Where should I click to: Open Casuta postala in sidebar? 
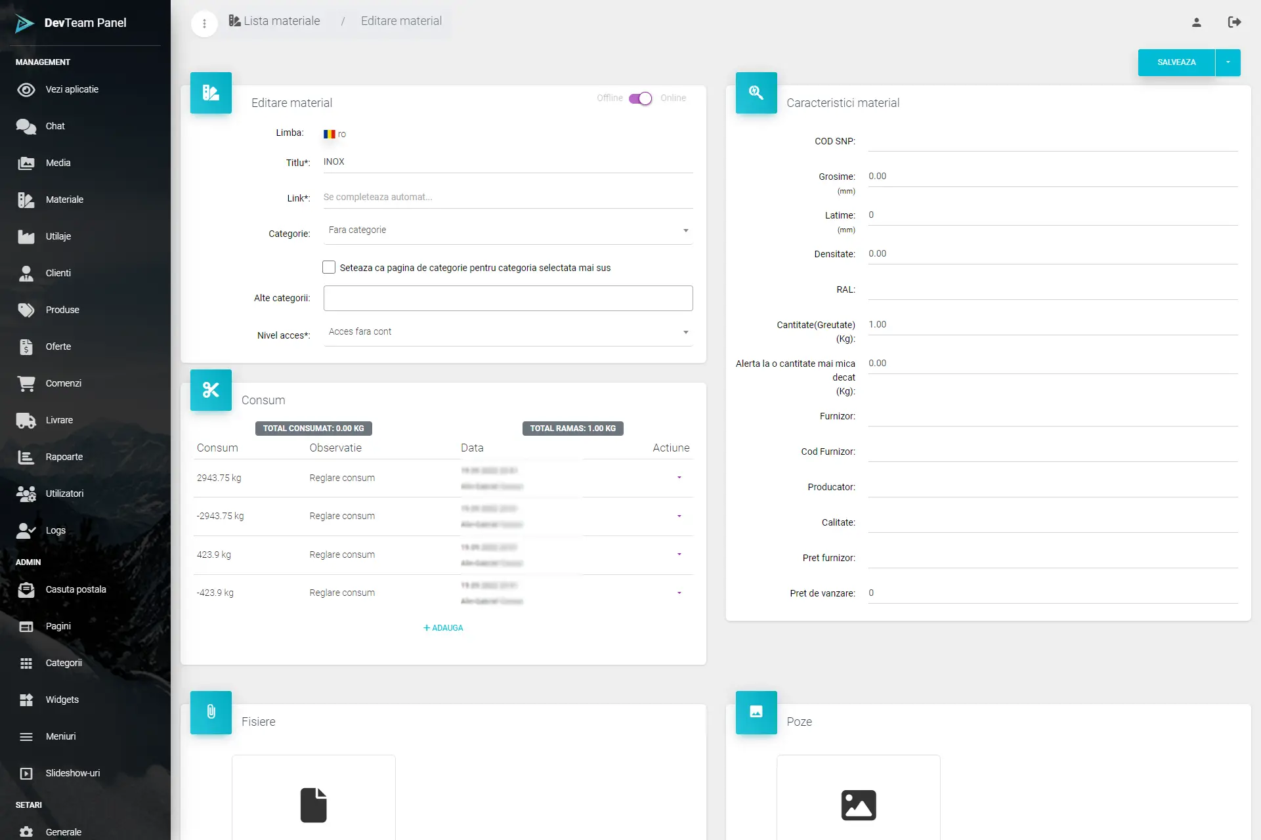coord(75,589)
